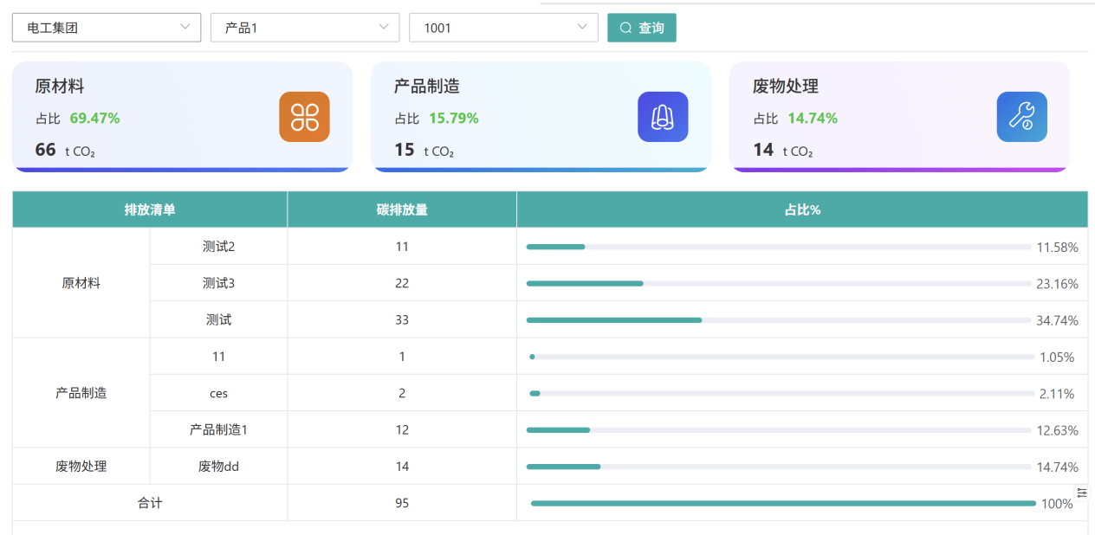Click the 69.47% percentage value
Viewport: 1095px width, 535px height.
94,119
